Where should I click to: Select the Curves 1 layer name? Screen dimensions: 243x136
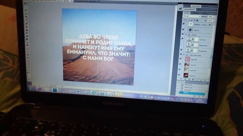(203, 40)
